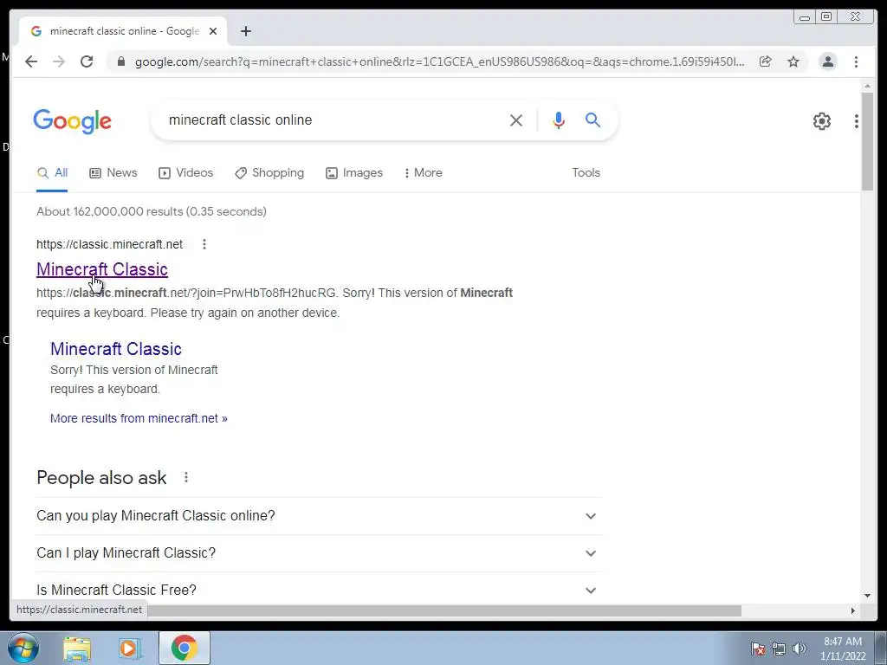Switch to the Images tab
Image resolution: width=887 pixels, height=665 pixels.
click(x=354, y=173)
